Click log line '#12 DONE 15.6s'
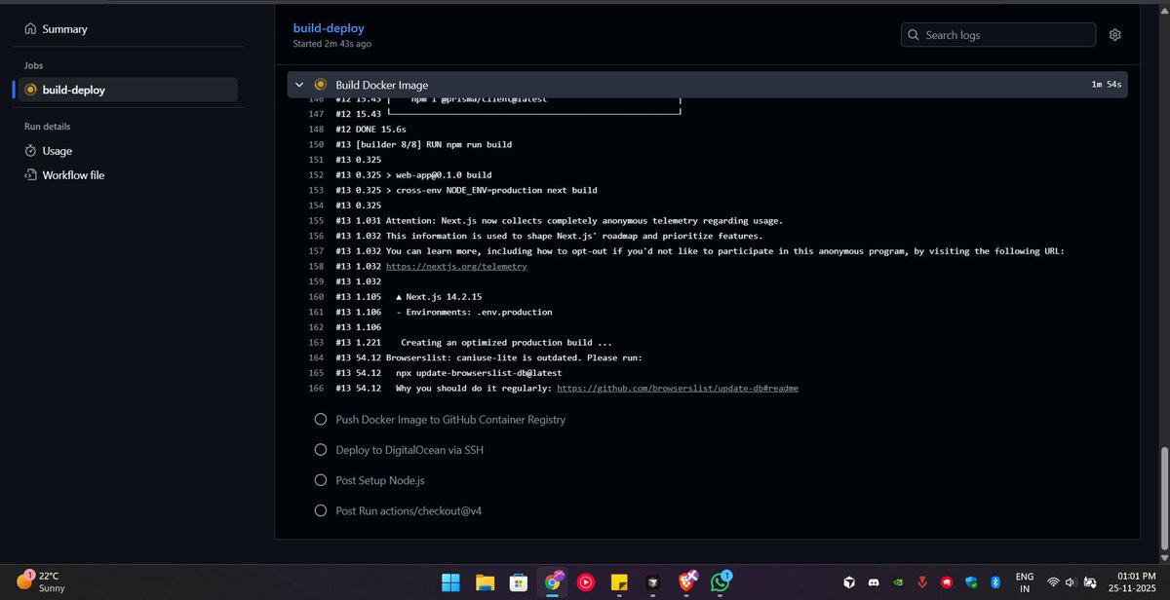Viewport: 1170px width, 600px height. pyautogui.click(x=370, y=129)
